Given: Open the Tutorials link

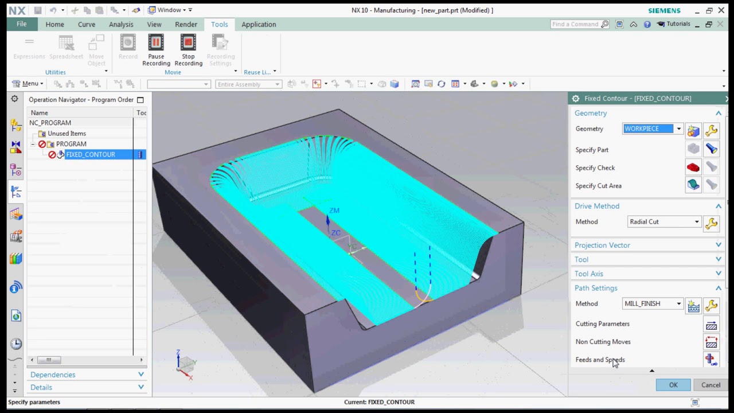Looking at the screenshot, I should [x=674, y=24].
